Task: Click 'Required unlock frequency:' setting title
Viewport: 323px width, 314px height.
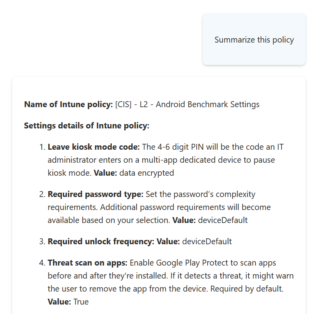Action: pyautogui.click(x=101, y=242)
